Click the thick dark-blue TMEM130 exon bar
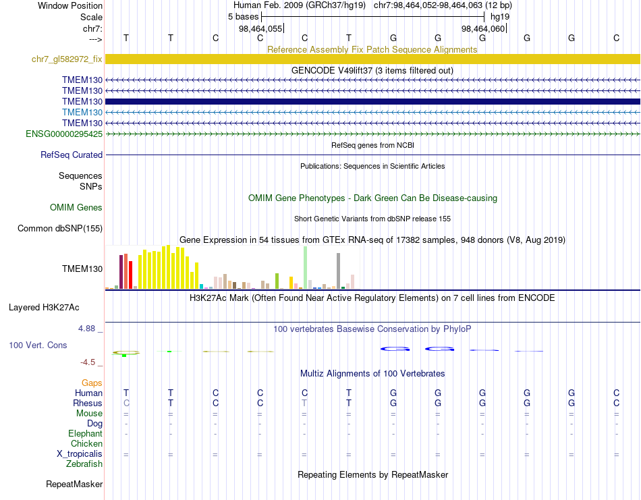 372,101
